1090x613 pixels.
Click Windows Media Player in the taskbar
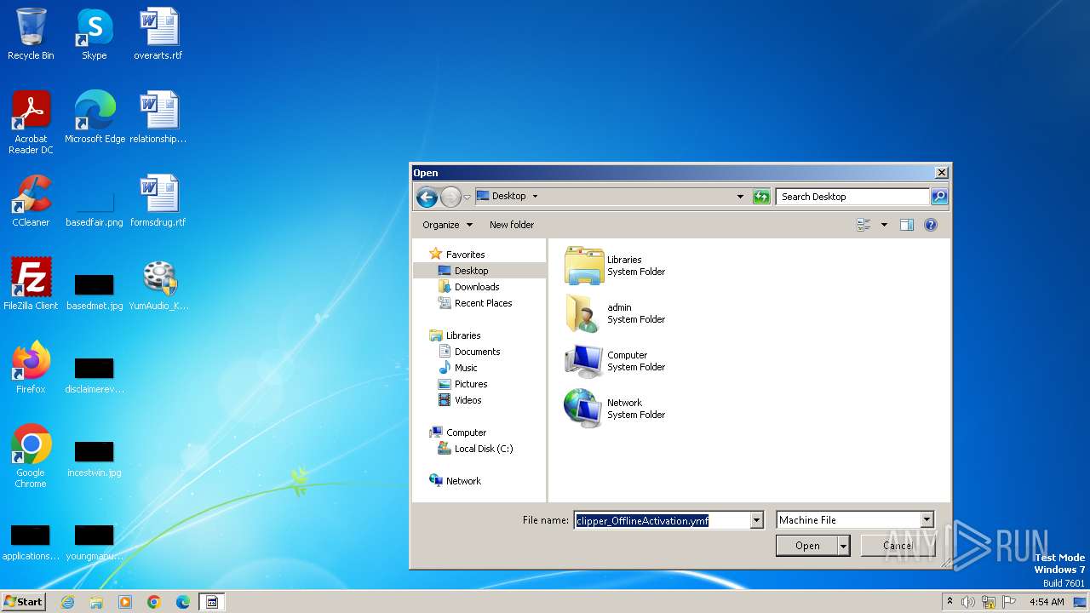tap(125, 602)
